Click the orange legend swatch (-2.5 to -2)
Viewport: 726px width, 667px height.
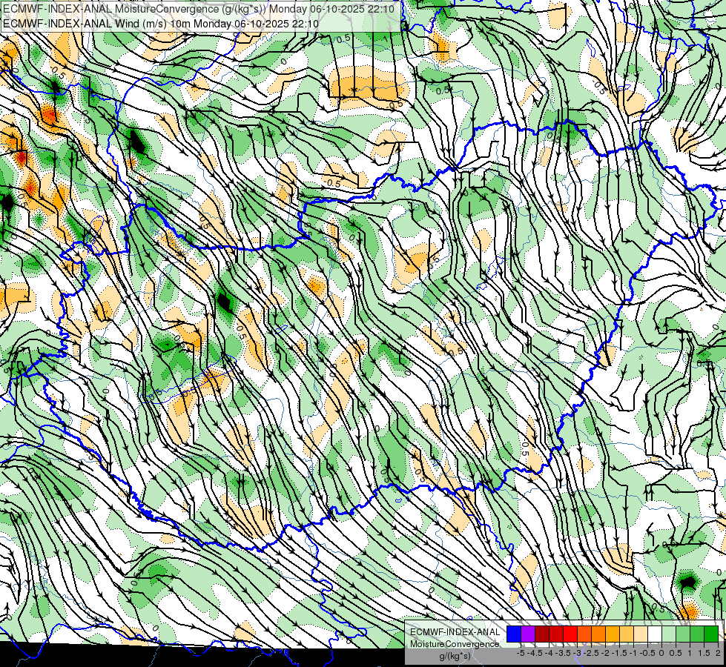click(598, 634)
